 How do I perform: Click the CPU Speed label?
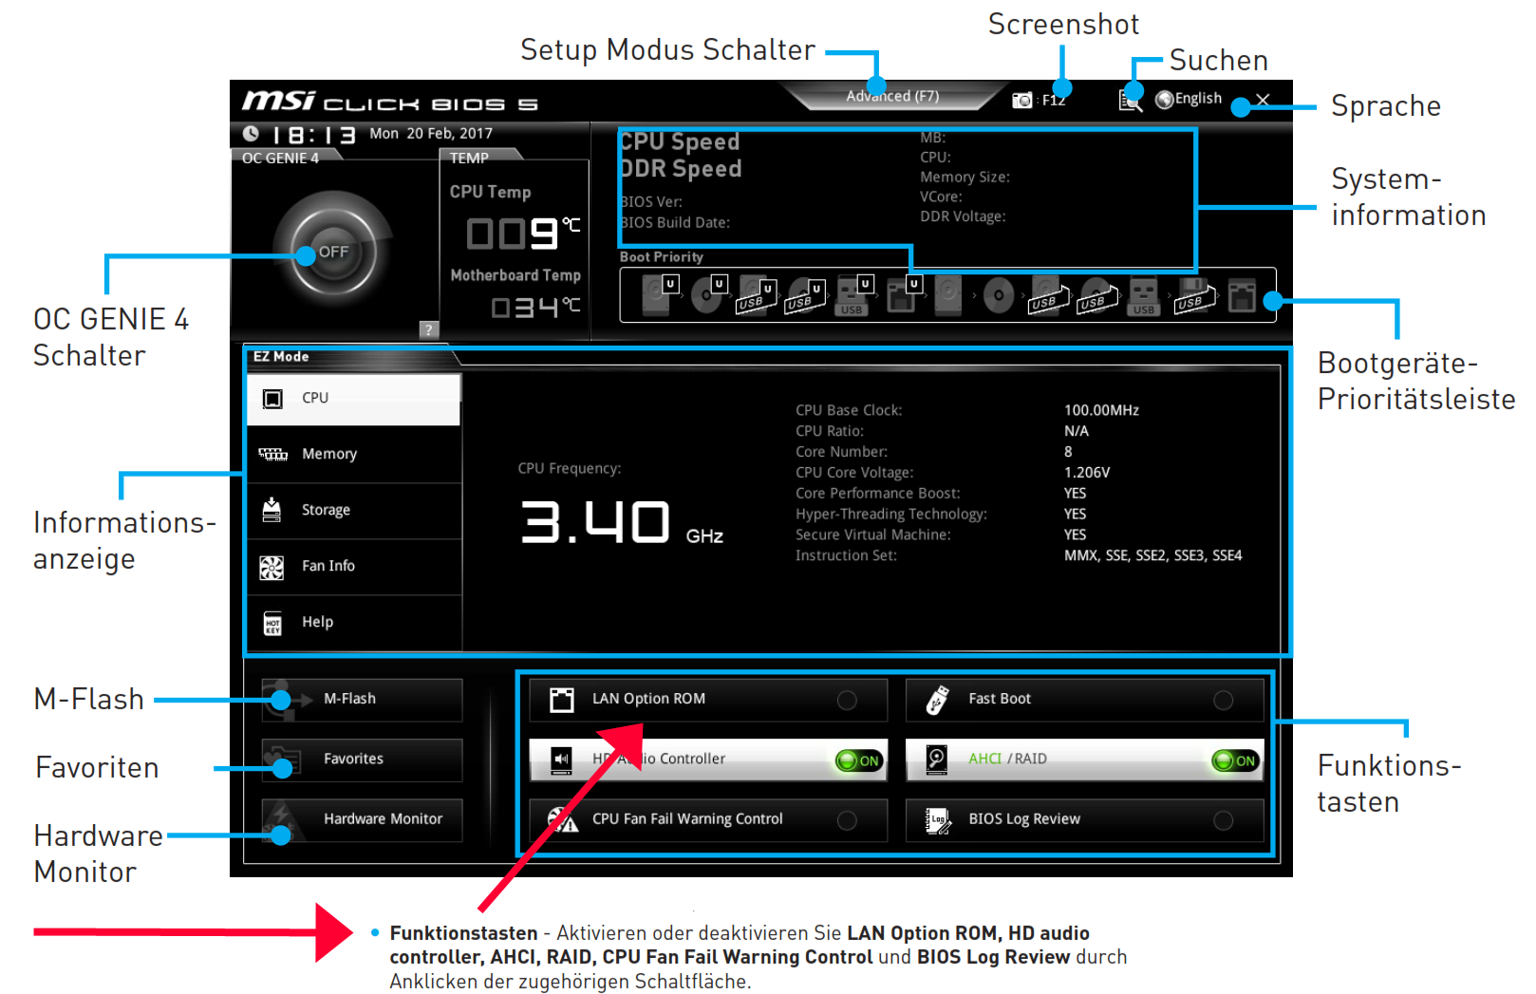click(680, 141)
